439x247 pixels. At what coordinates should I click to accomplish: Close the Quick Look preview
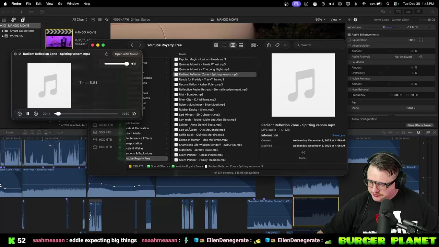point(15,54)
